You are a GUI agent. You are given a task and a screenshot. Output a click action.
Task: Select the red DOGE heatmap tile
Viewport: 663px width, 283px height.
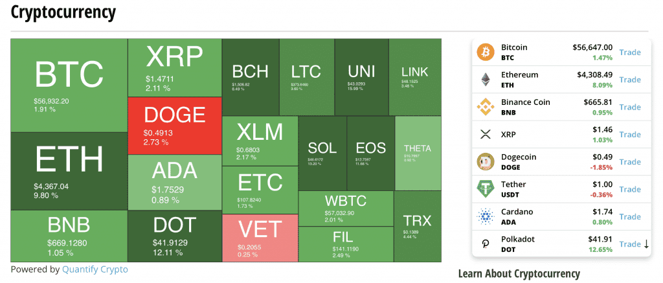pos(175,126)
